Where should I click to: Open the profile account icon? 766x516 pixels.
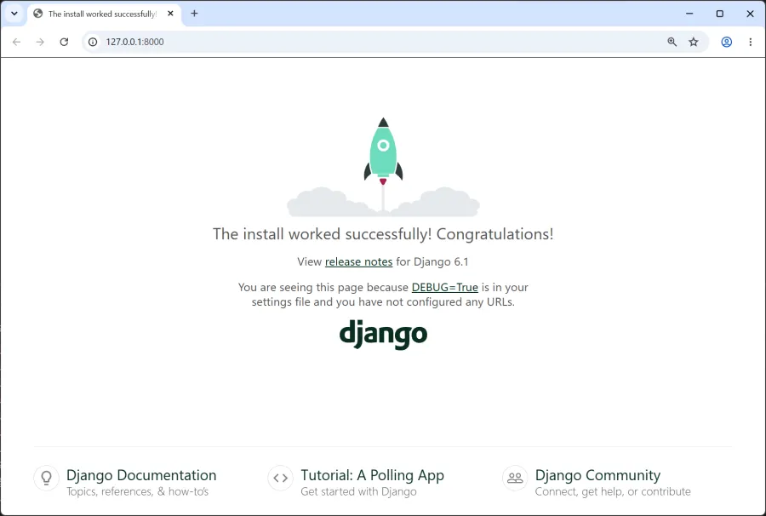727,42
